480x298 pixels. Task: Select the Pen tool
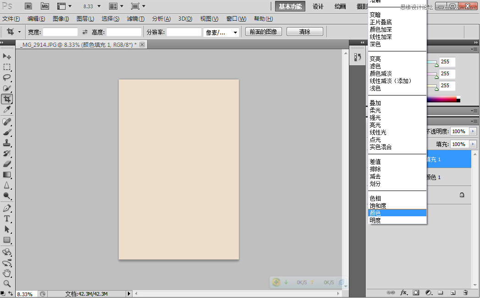pyautogui.click(x=7, y=208)
